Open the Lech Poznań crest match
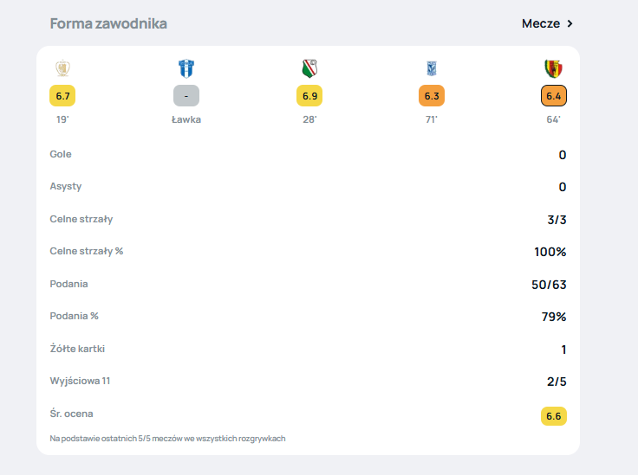 431,69
